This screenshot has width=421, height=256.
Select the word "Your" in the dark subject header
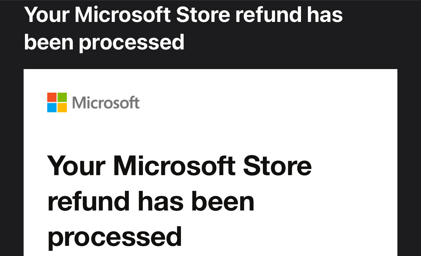pyautogui.click(x=47, y=15)
